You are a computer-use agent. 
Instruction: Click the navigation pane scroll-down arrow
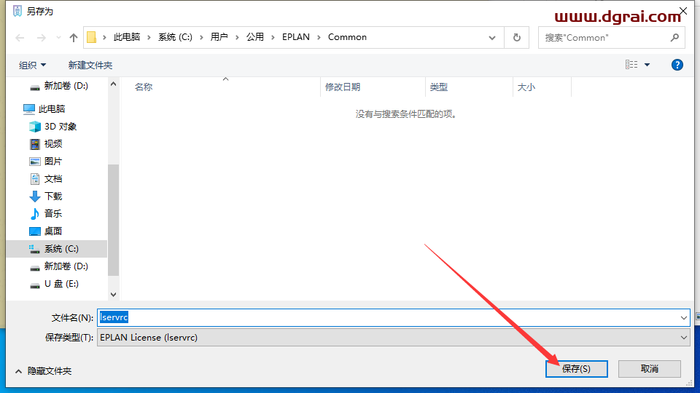click(114, 295)
